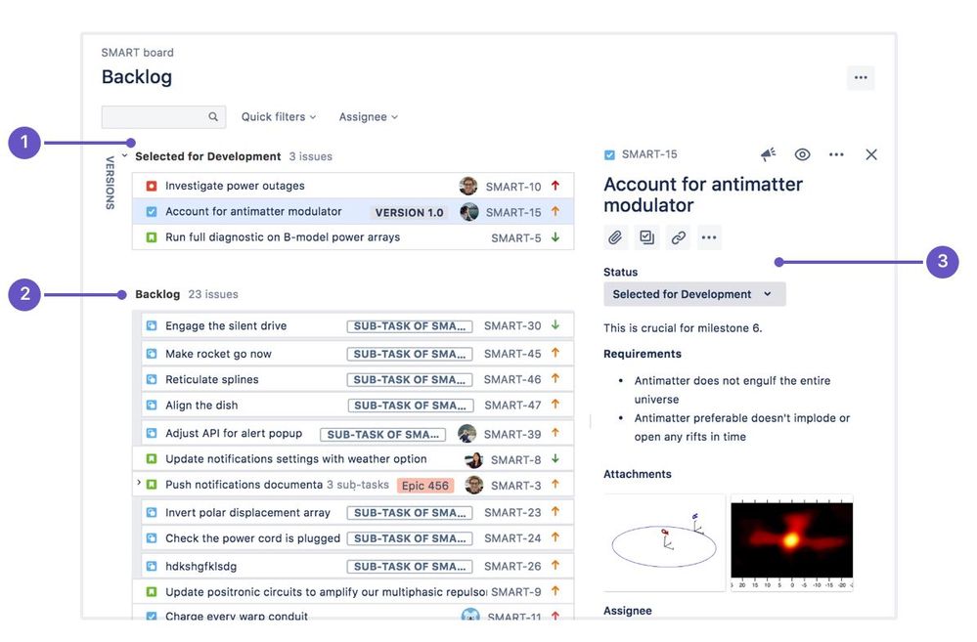Click the link icon to add a web link

point(678,236)
